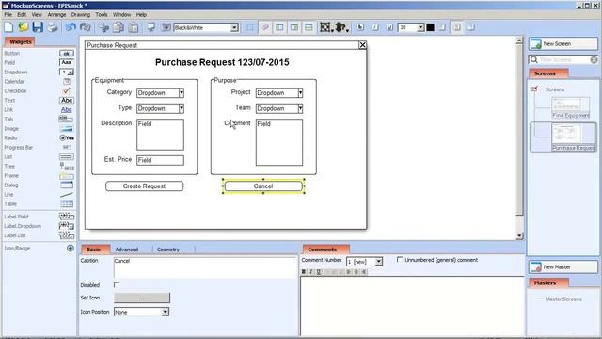The height and width of the screenshot is (339, 602).
Task: Open the Team dropdown in mockup
Action: pos(300,108)
